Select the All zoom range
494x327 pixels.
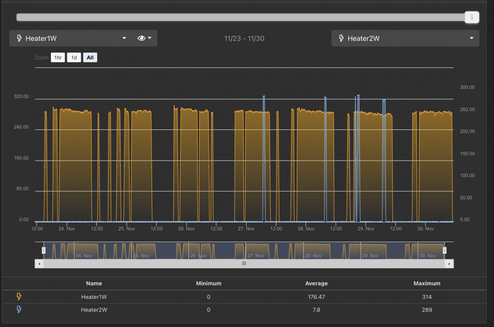90,58
